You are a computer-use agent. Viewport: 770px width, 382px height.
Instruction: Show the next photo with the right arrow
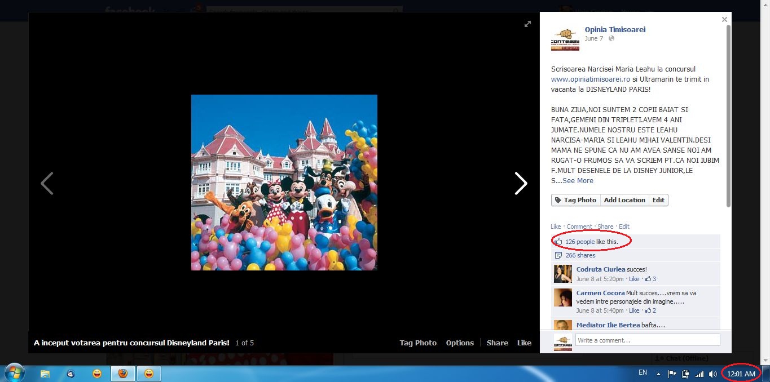tap(521, 183)
